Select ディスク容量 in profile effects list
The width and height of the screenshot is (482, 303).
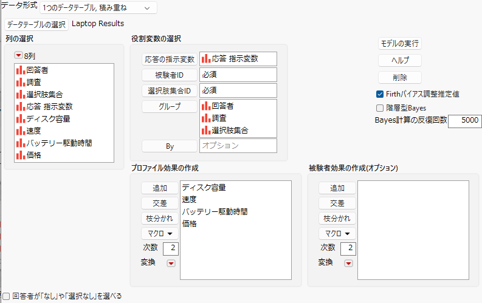[x=204, y=187]
